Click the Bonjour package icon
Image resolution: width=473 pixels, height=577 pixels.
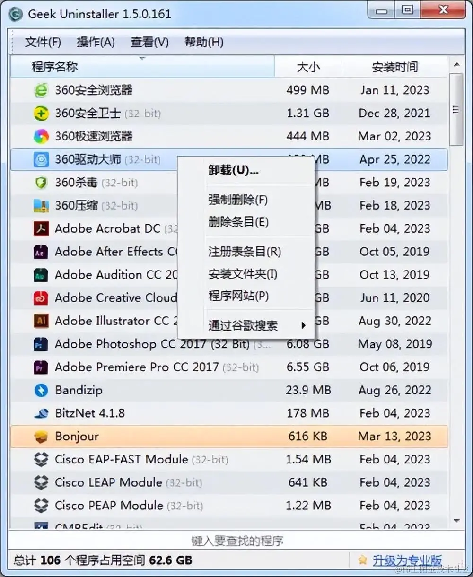[x=41, y=437]
